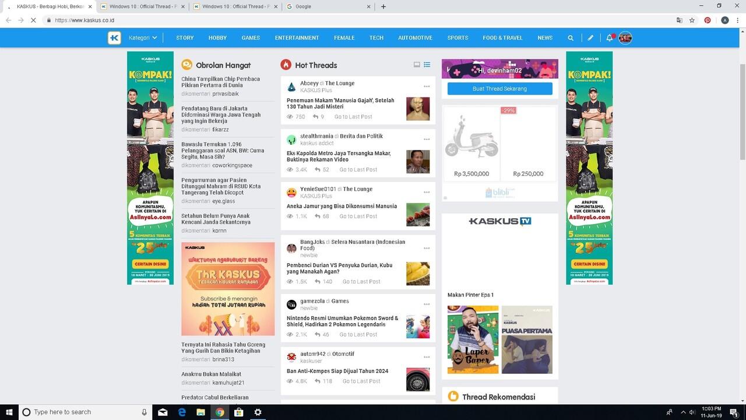Stop loading the page
746x420 pixels.
coord(34,20)
